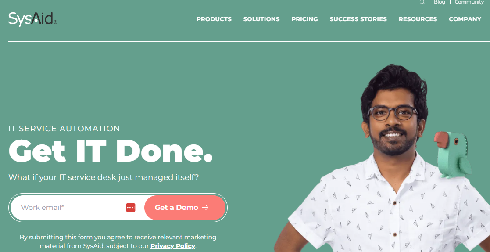Open the PRICING menu item
This screenshot has height=252, width=490.
[x=305, y=19]
